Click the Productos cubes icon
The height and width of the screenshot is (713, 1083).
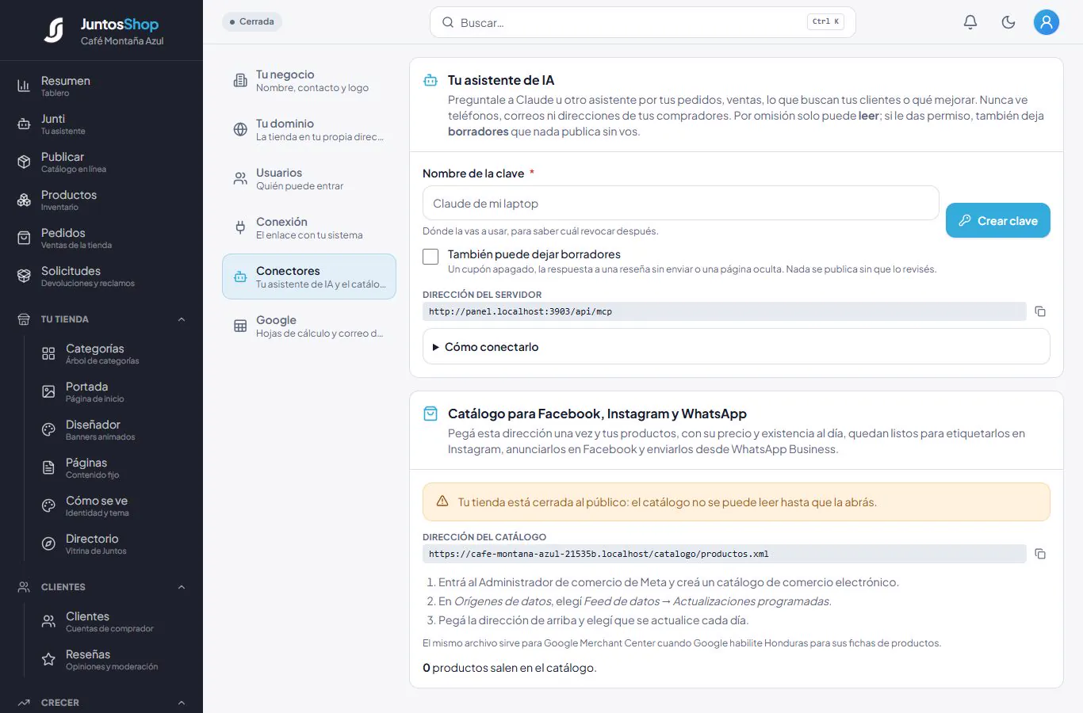pyautogui.click(x=24, y=200)
